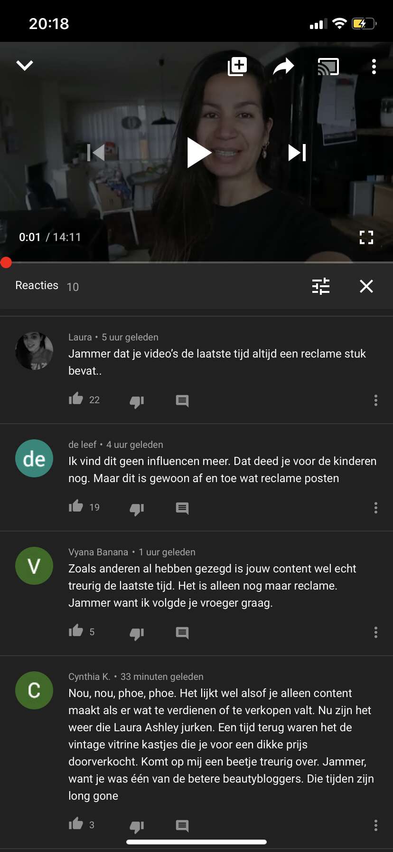Screen dimensions: 393x852
Task: Open the comment sort filter icon
Action: pyautogui.click(x=321, y=286)
